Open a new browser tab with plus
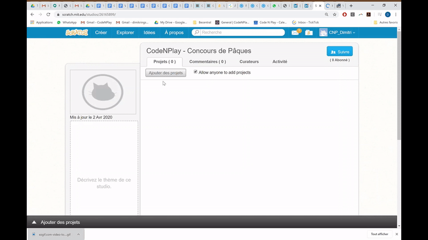Image resolution: width=428 pixels, height=240 pixels. pos(351,5)
